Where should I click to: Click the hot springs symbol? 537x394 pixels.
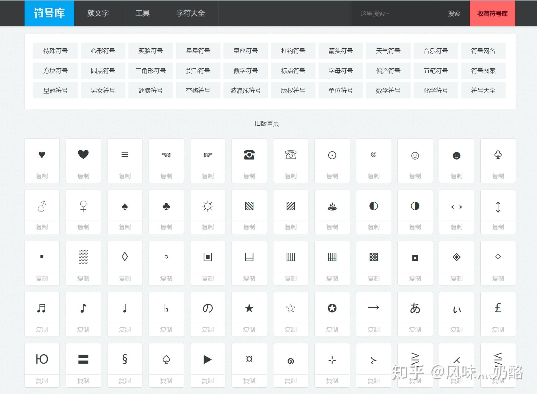tap(332, 206)
